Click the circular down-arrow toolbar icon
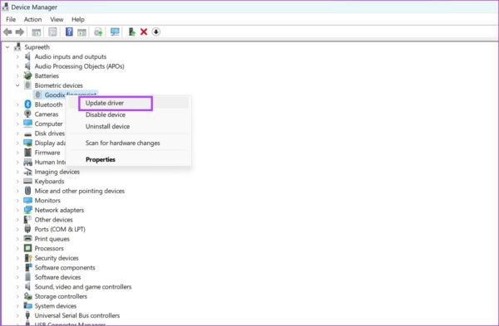The width and height of the screenshot is (499, 326). 156,32
